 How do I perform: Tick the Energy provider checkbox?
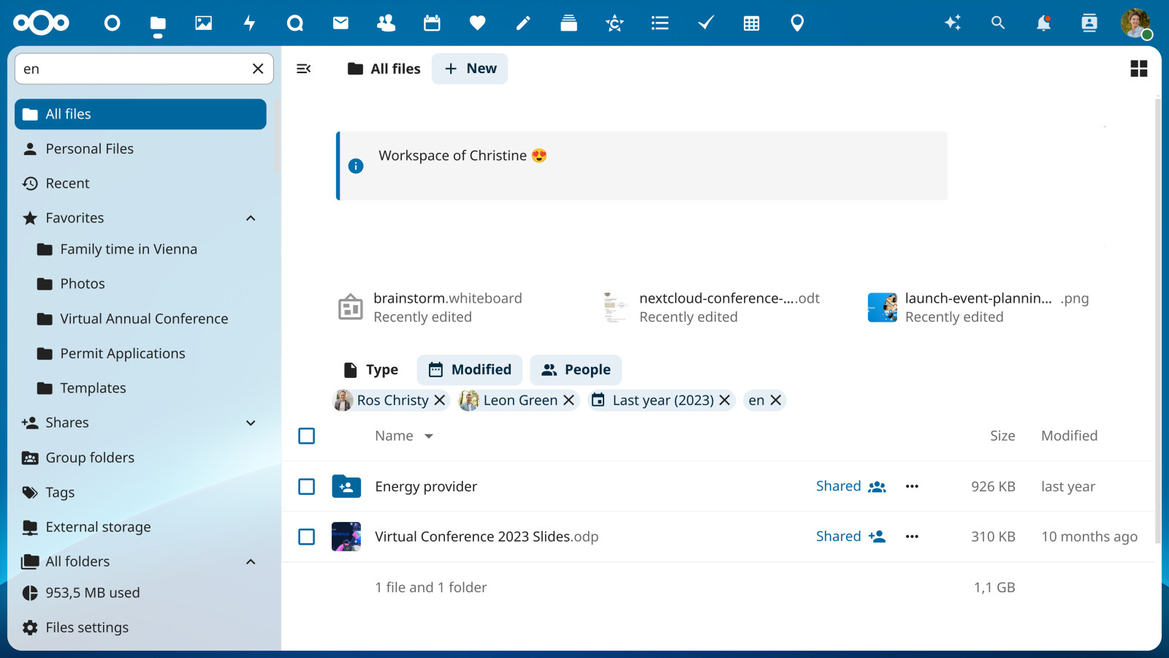307,487
